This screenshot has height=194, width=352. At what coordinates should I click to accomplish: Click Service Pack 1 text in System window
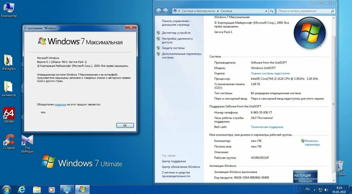[x=223, y=32]
